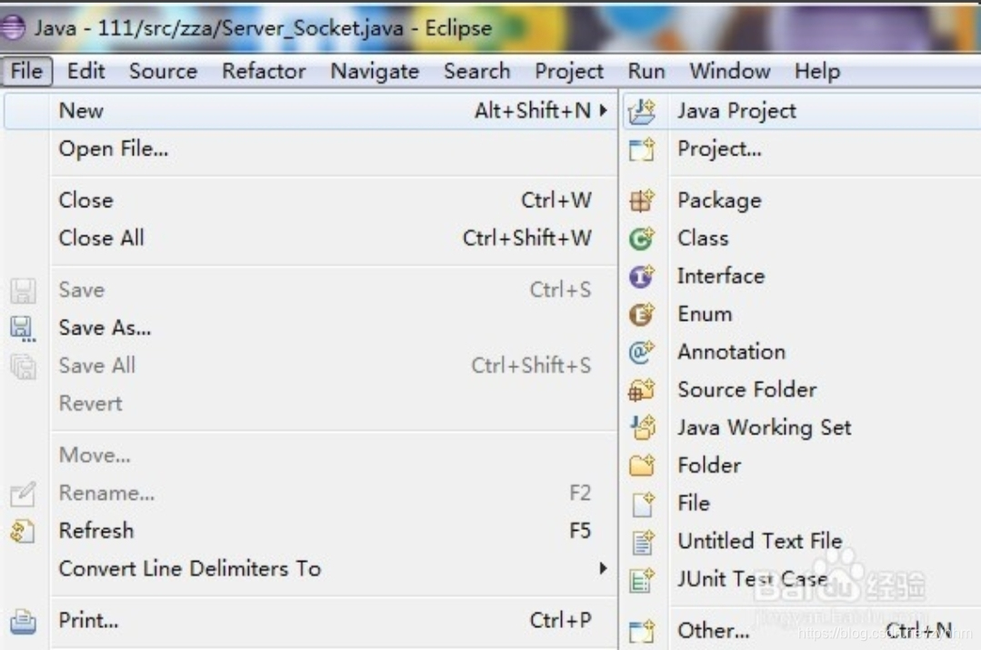Click the Other... wizard icon
The width and height of the screenshot is (981, 650).
click(641, 631)
